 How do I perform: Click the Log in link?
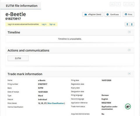tap(44, 24)
